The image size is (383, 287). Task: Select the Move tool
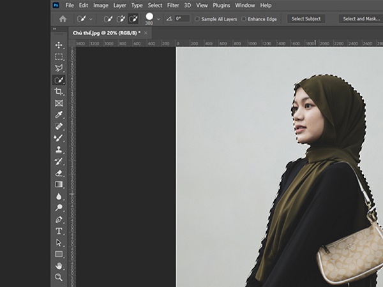tap(59, 45)
